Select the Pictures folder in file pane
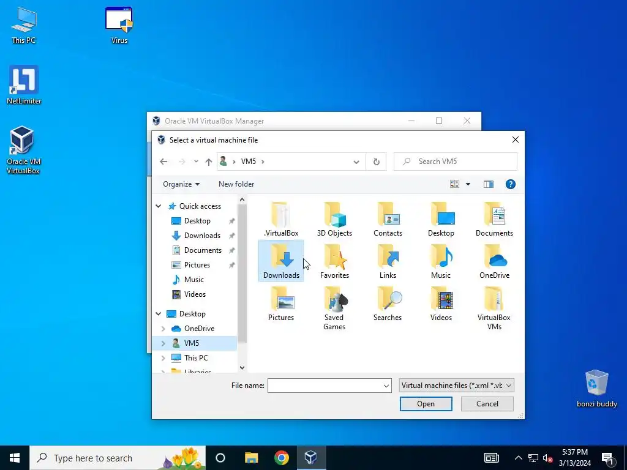Viewport: 627px width, 470px height. [281, 304]
